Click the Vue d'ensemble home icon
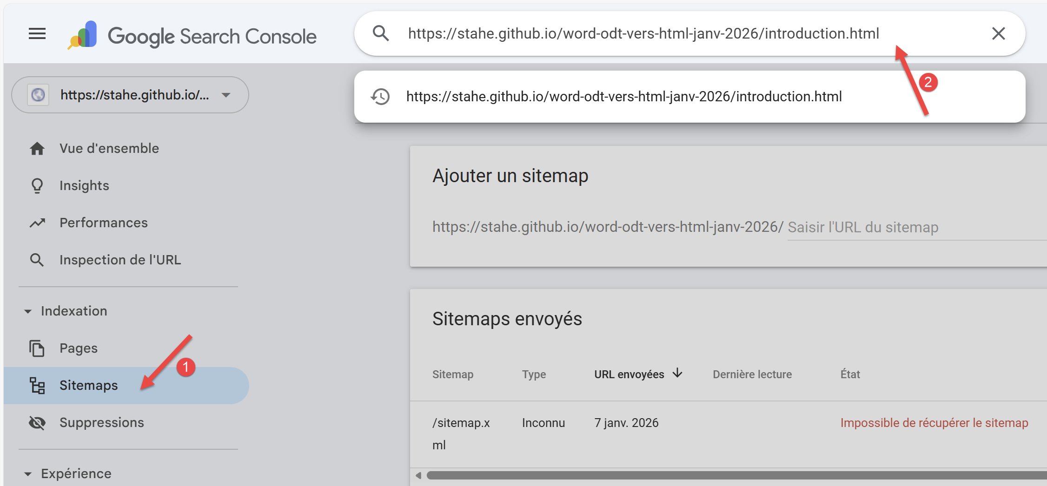 (37, 149)
